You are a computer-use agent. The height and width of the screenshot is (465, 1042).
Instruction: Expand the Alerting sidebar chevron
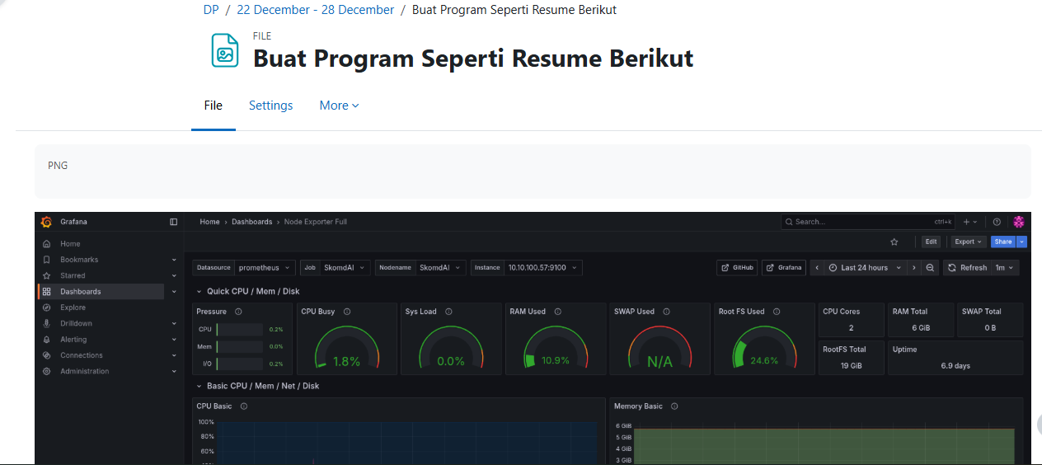click(174, 339)
